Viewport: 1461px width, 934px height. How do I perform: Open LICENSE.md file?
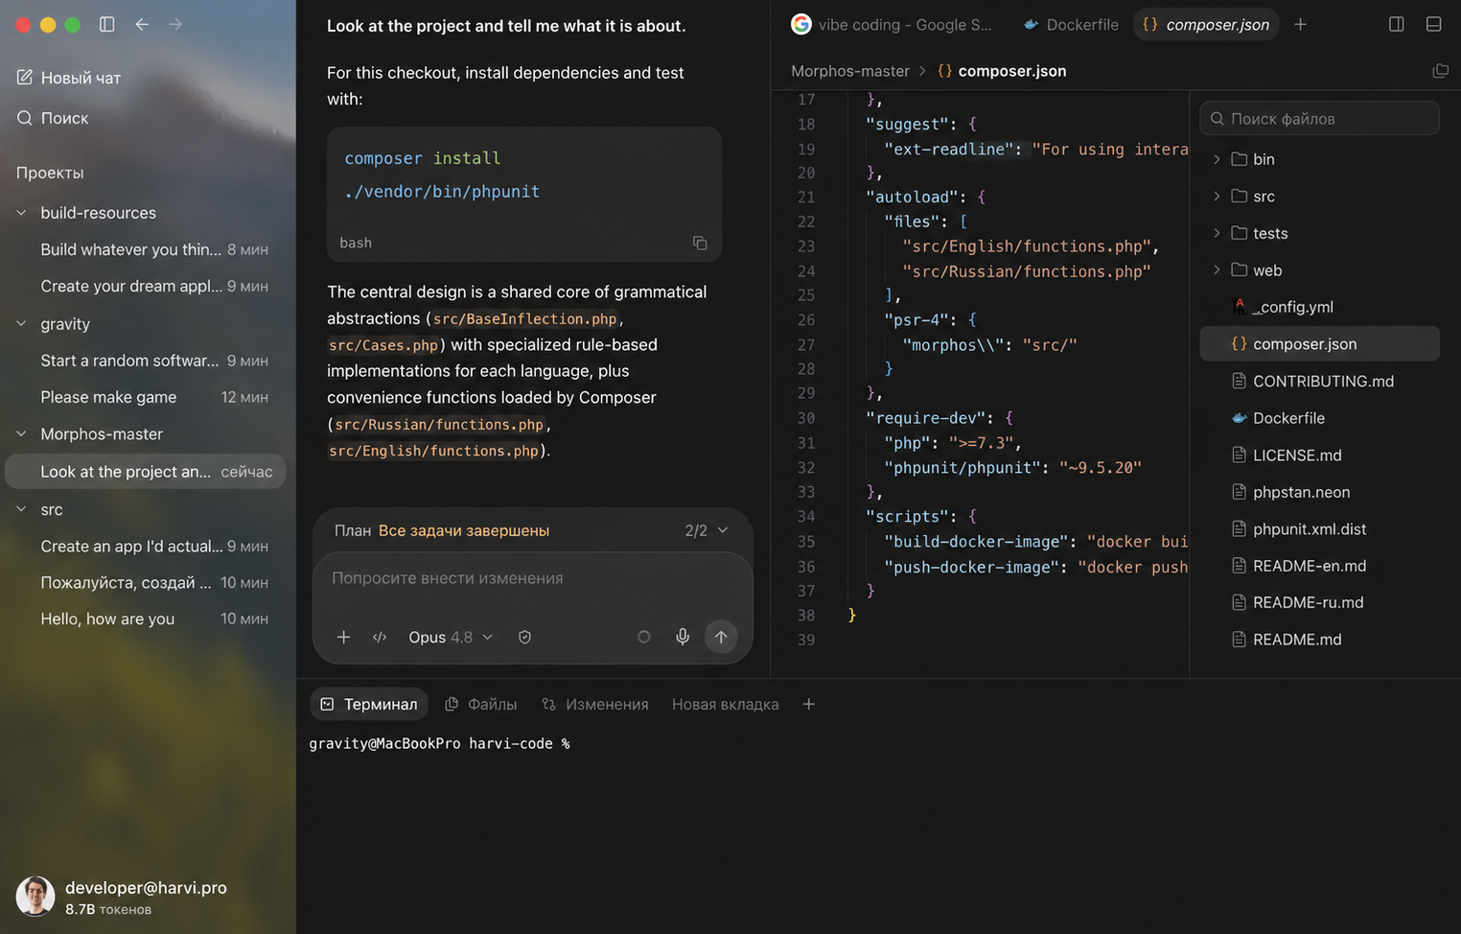(x=1319, y=455)
